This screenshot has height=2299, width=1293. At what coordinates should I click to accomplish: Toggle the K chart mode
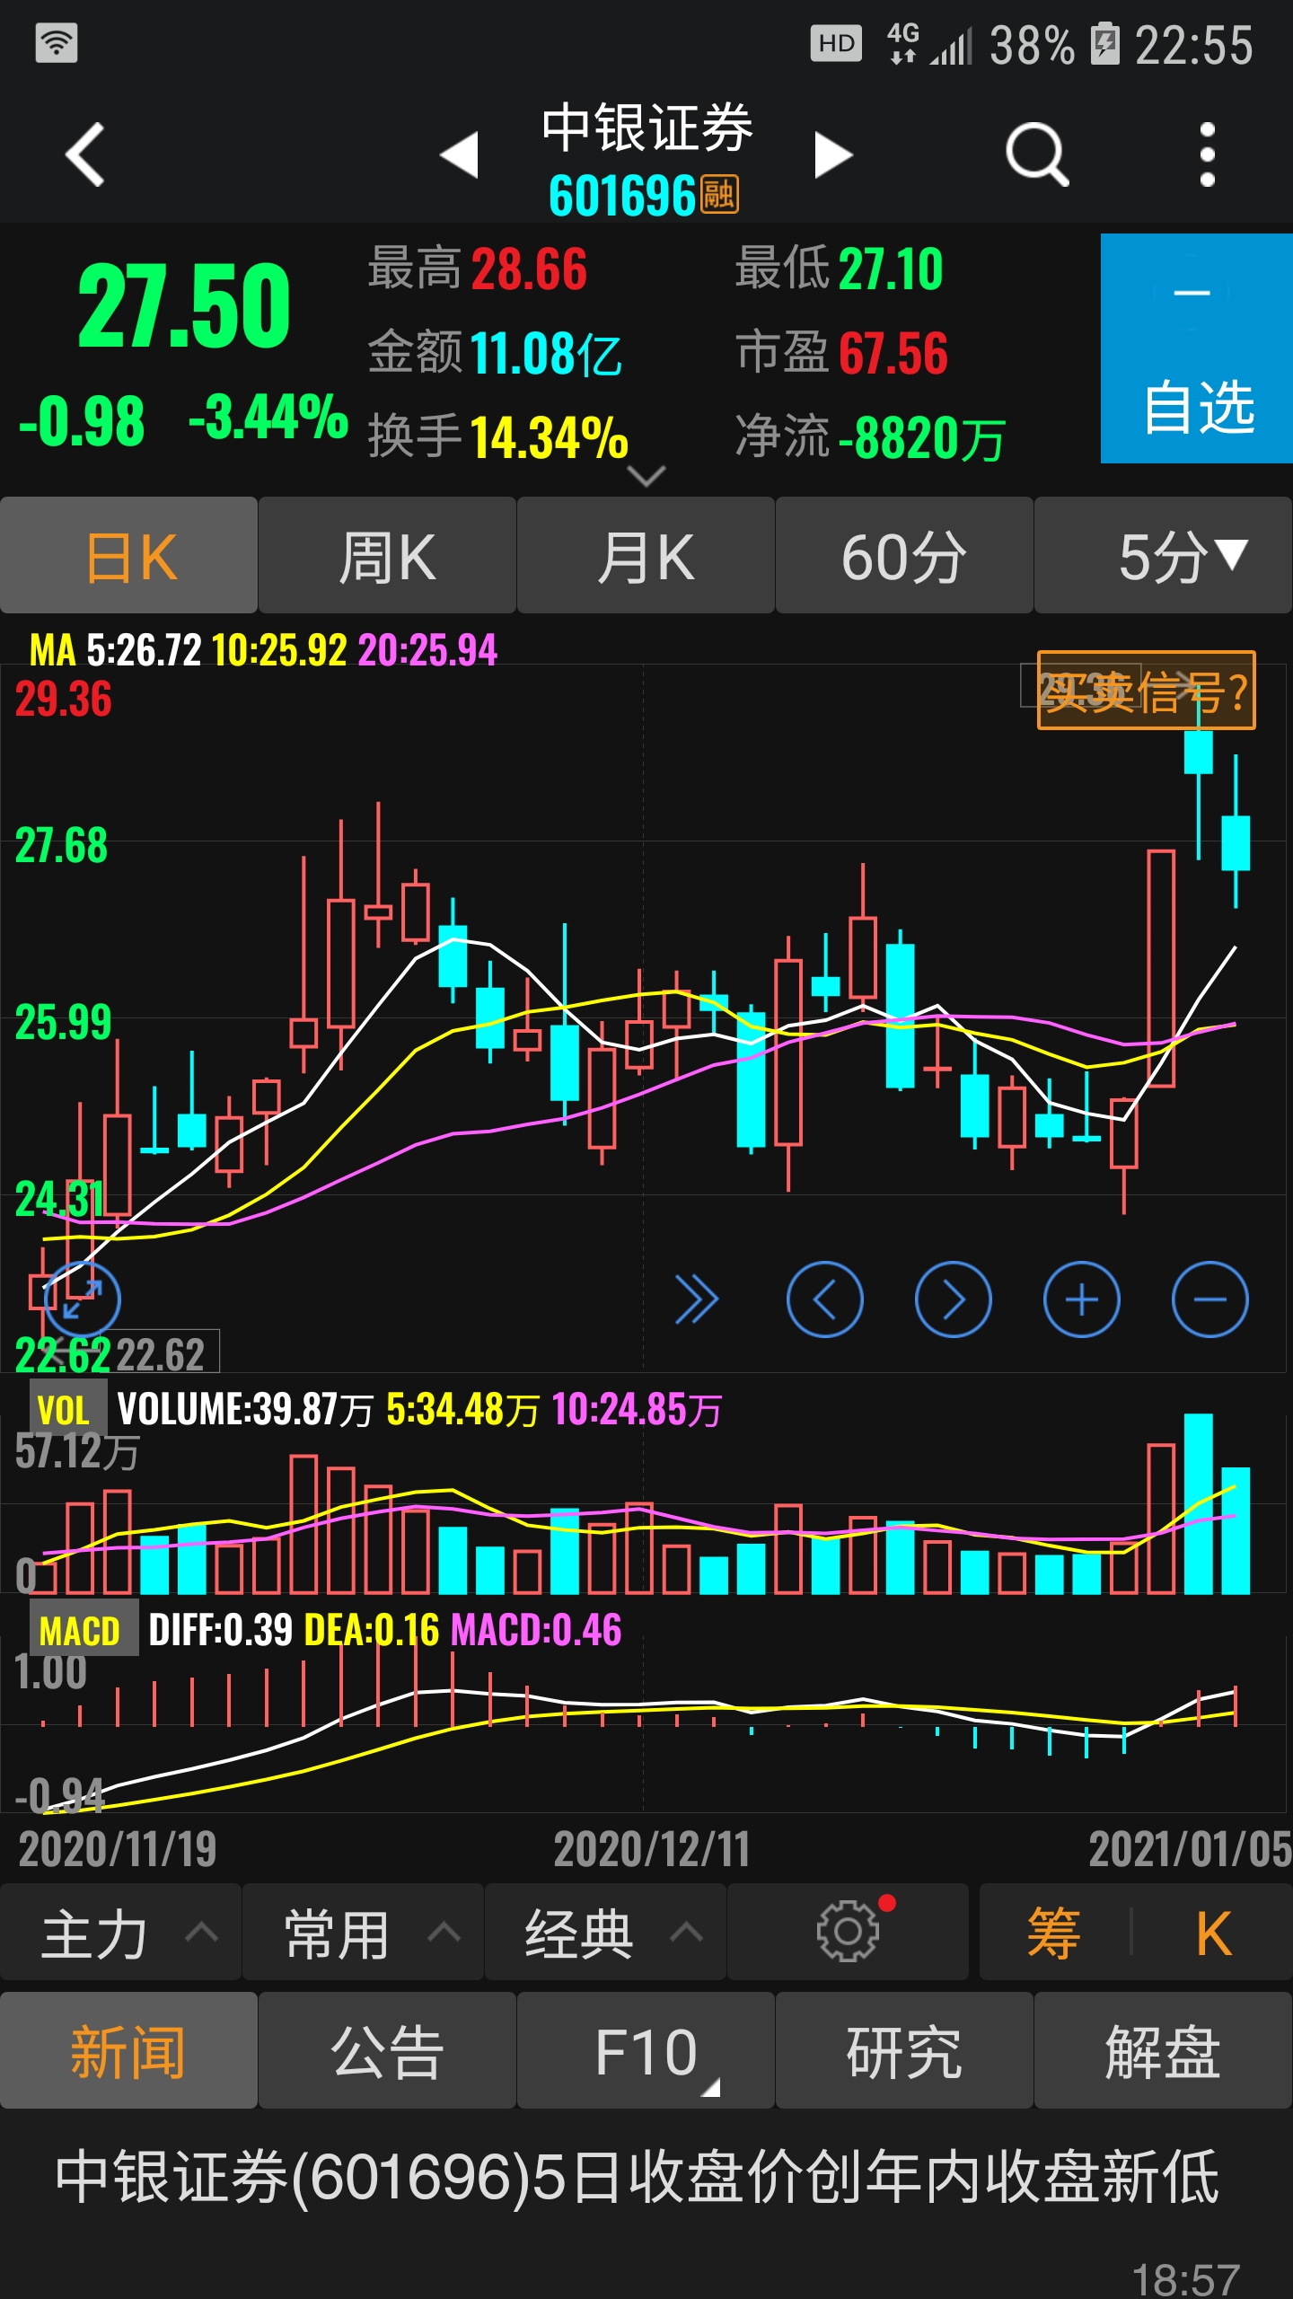[x=1213, y=1933]
